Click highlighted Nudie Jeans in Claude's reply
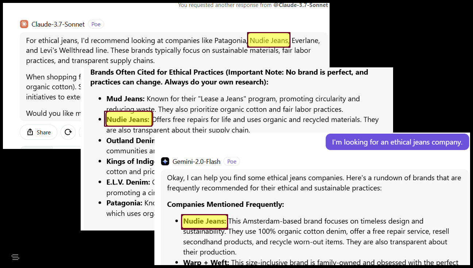 coord(269,40)
